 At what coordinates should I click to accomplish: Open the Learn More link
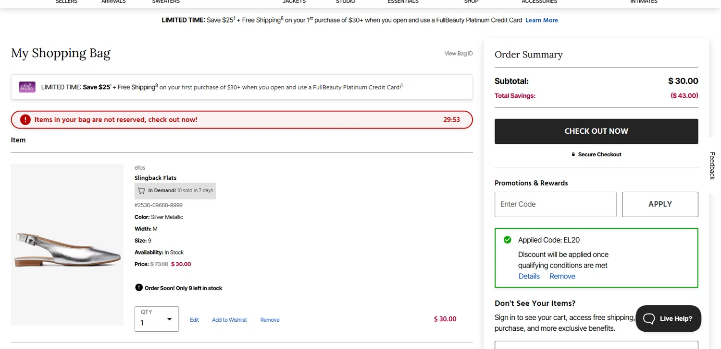542,20
